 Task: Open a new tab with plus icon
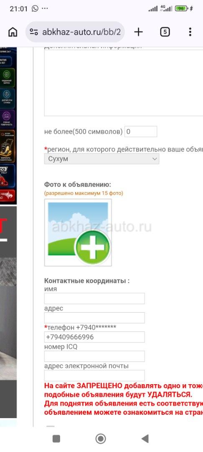click(138, 32)
